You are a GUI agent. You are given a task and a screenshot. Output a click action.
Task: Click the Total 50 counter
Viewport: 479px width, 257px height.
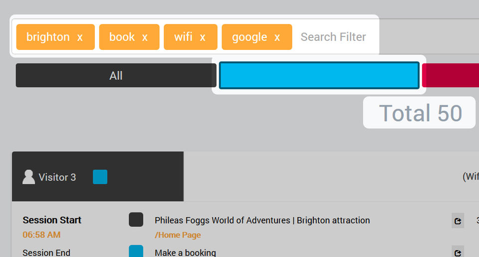420,113
